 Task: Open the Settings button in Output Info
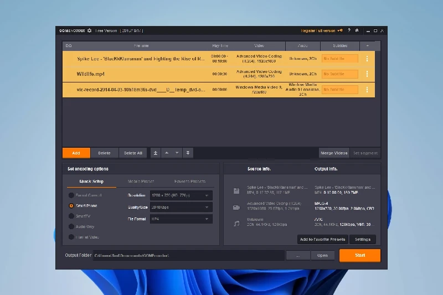click(363, 240)
